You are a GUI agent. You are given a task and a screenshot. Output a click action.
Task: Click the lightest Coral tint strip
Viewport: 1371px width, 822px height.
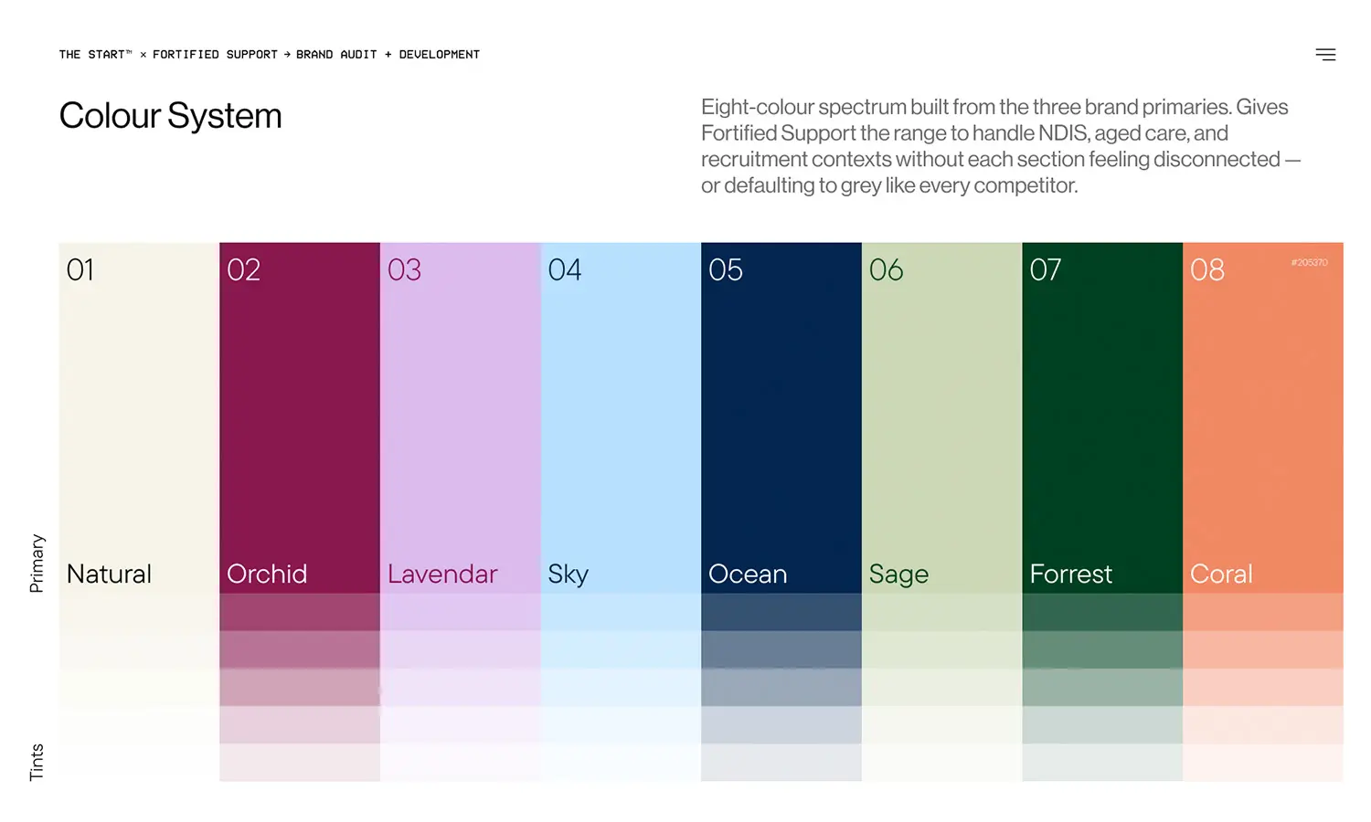(1263, 762)
